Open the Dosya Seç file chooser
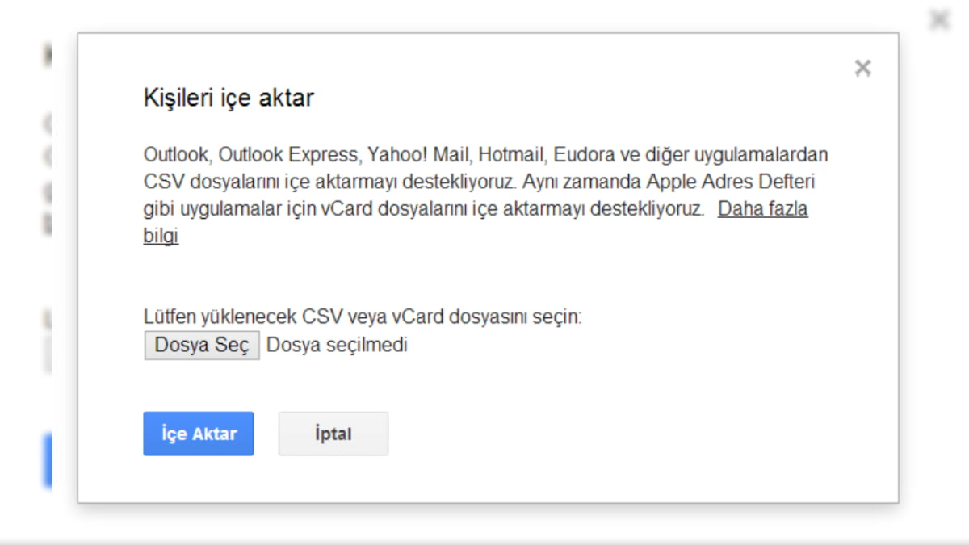This screenshot has width=969, height=545. [202, 345]
